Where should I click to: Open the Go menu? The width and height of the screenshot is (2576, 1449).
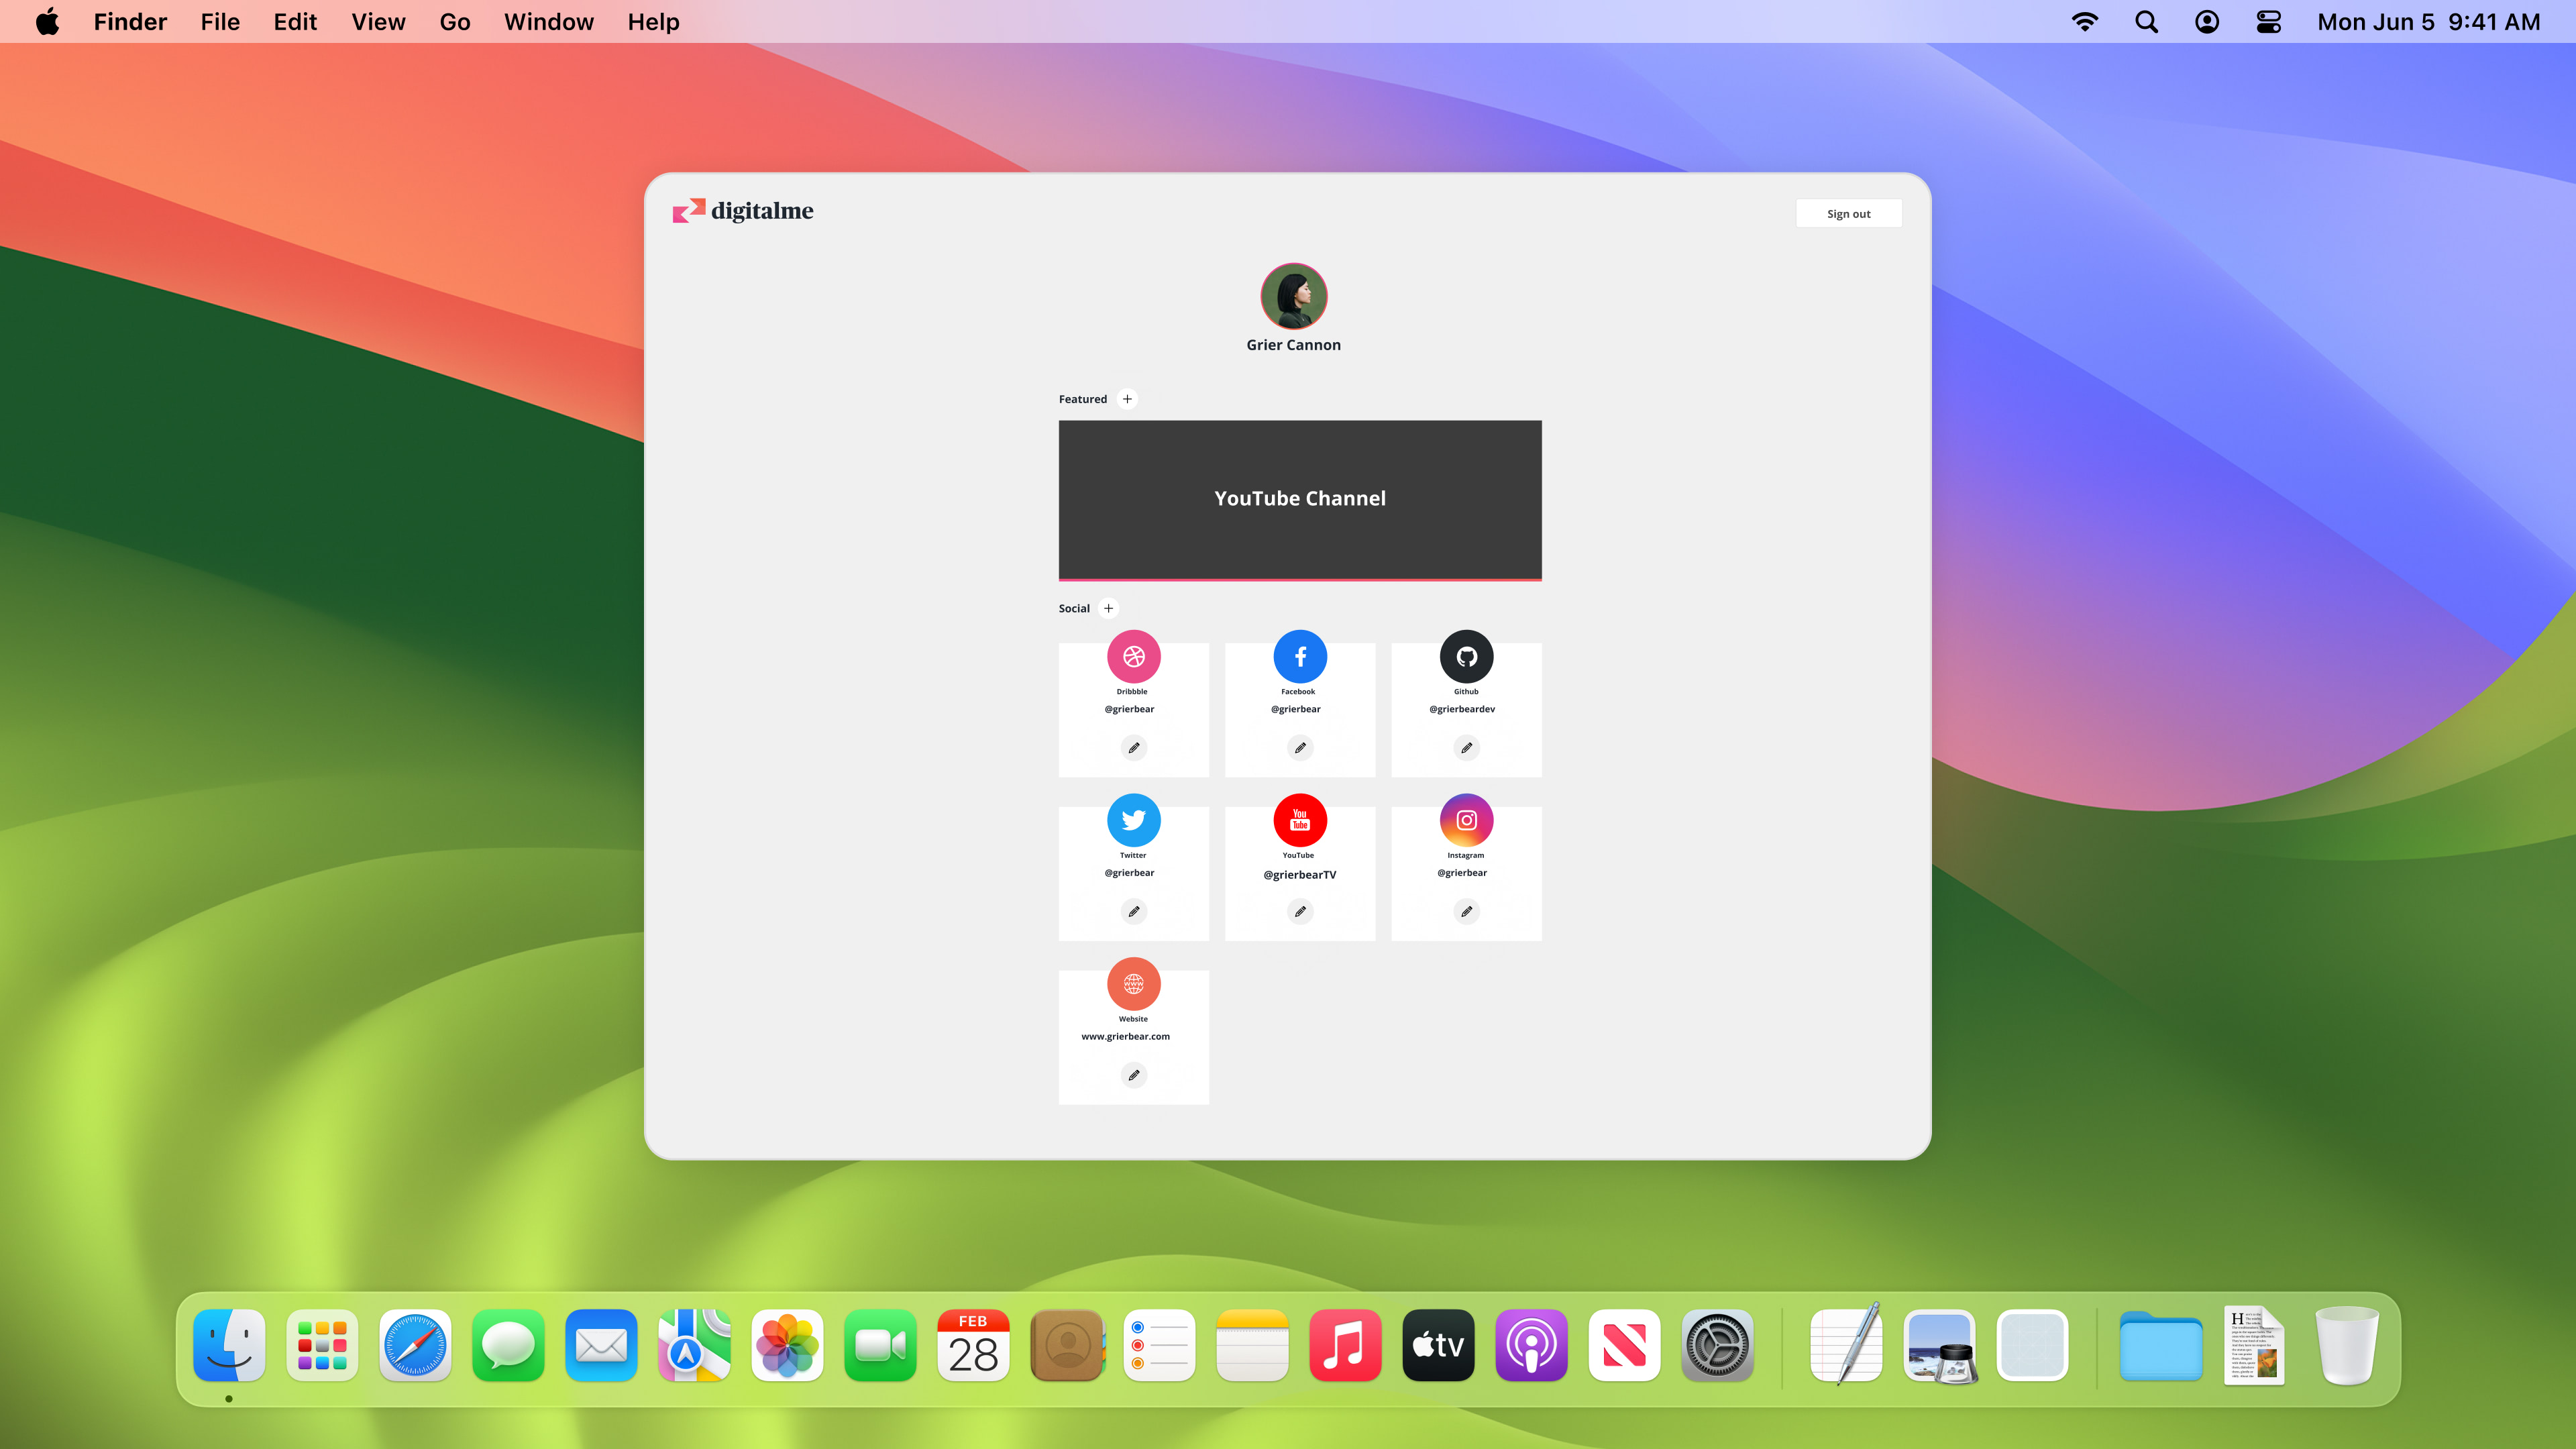[x=455, y=22]
